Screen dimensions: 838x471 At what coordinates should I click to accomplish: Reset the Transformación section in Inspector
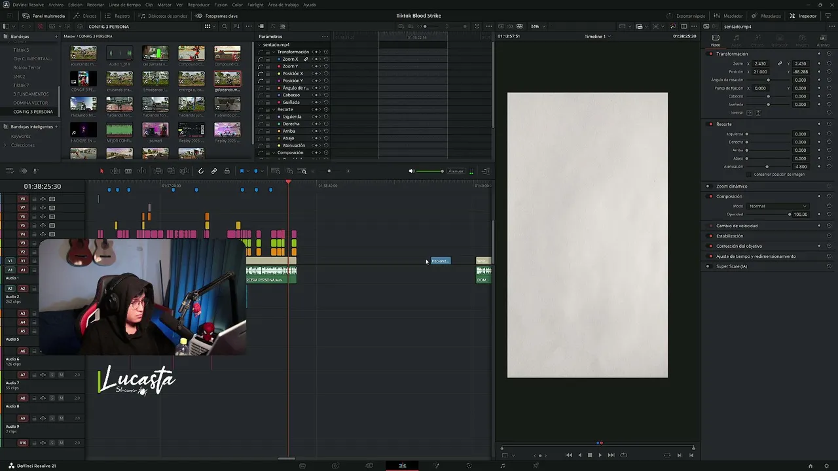click(829, 54)
